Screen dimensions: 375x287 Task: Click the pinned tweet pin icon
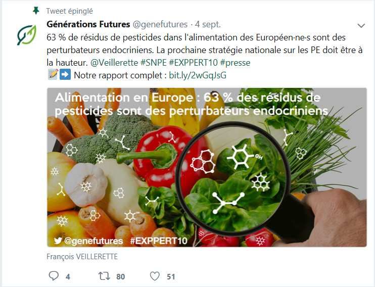tap(36, 11)
